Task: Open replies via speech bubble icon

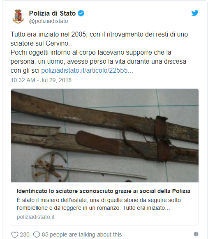Action: pos(37,234)
